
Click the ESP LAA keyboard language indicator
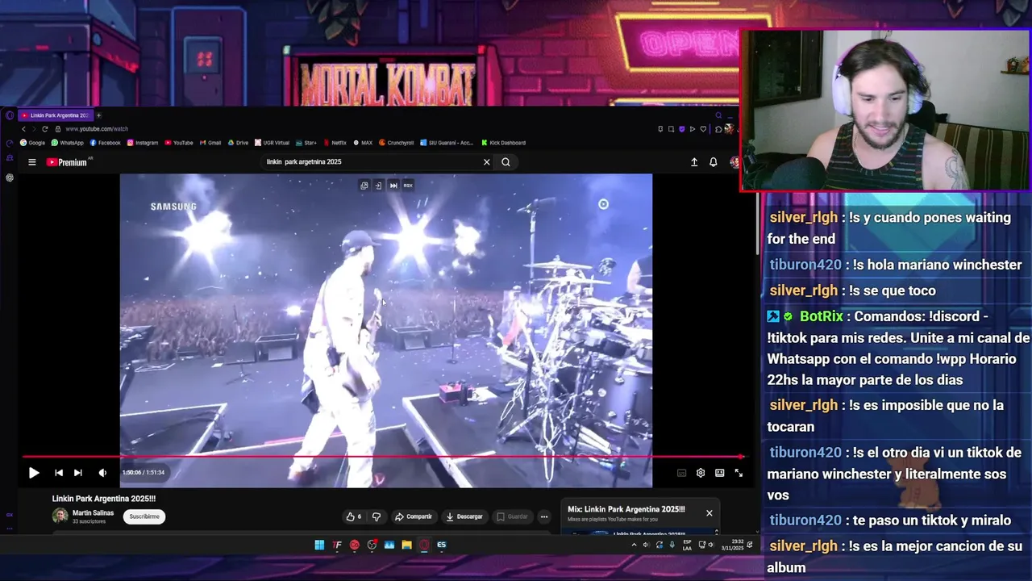[687, 545]
